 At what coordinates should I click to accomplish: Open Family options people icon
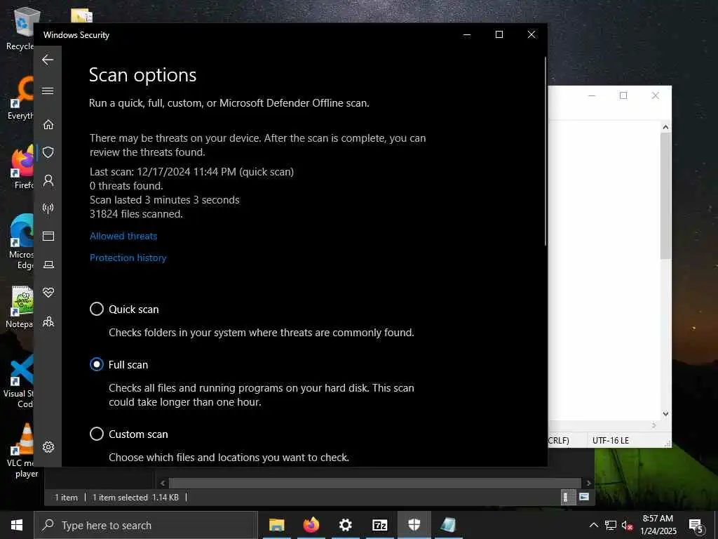click(x=48, y=321)
